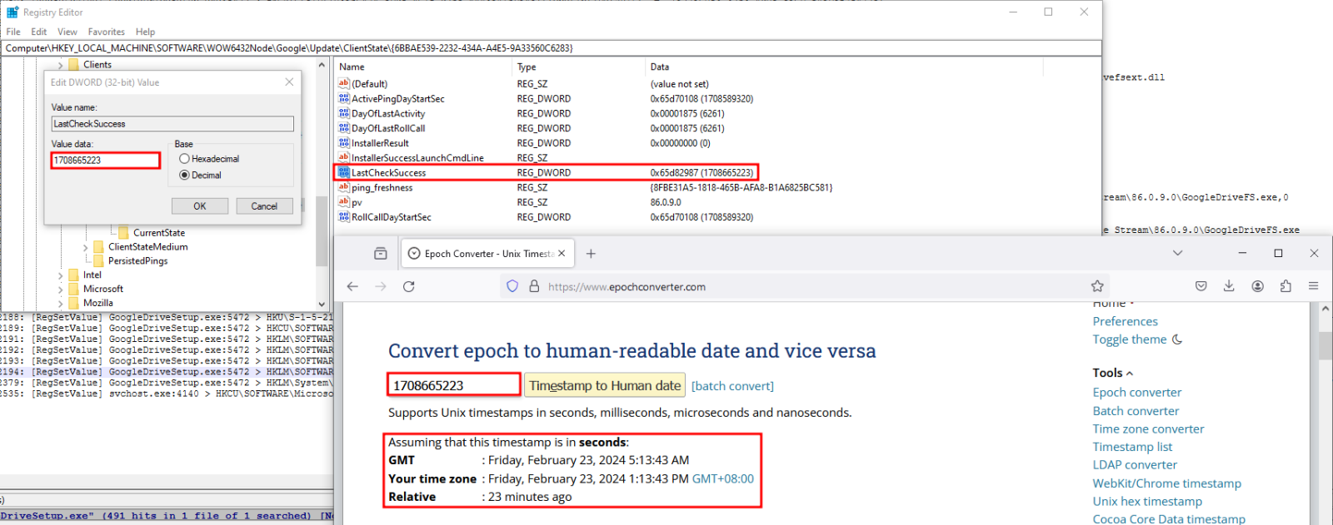Click the browser address bar URL
1333x525 pixels.
(x=627, y=286)
